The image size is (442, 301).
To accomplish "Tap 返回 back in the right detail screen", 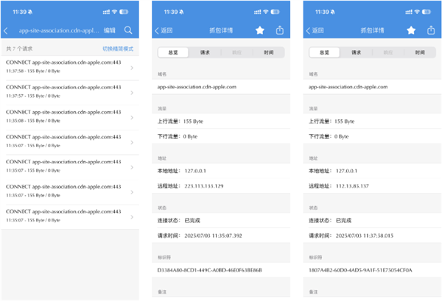I will pyautogui.click(x=315, y=30).
